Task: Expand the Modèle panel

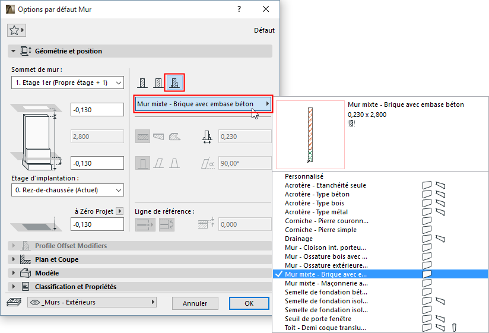Action: [x=14, y=273]
